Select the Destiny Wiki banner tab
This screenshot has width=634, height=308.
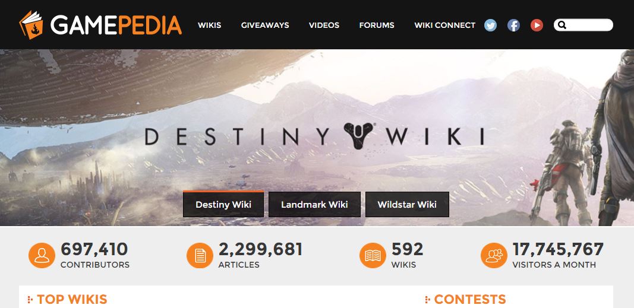[x=223, y=204]
